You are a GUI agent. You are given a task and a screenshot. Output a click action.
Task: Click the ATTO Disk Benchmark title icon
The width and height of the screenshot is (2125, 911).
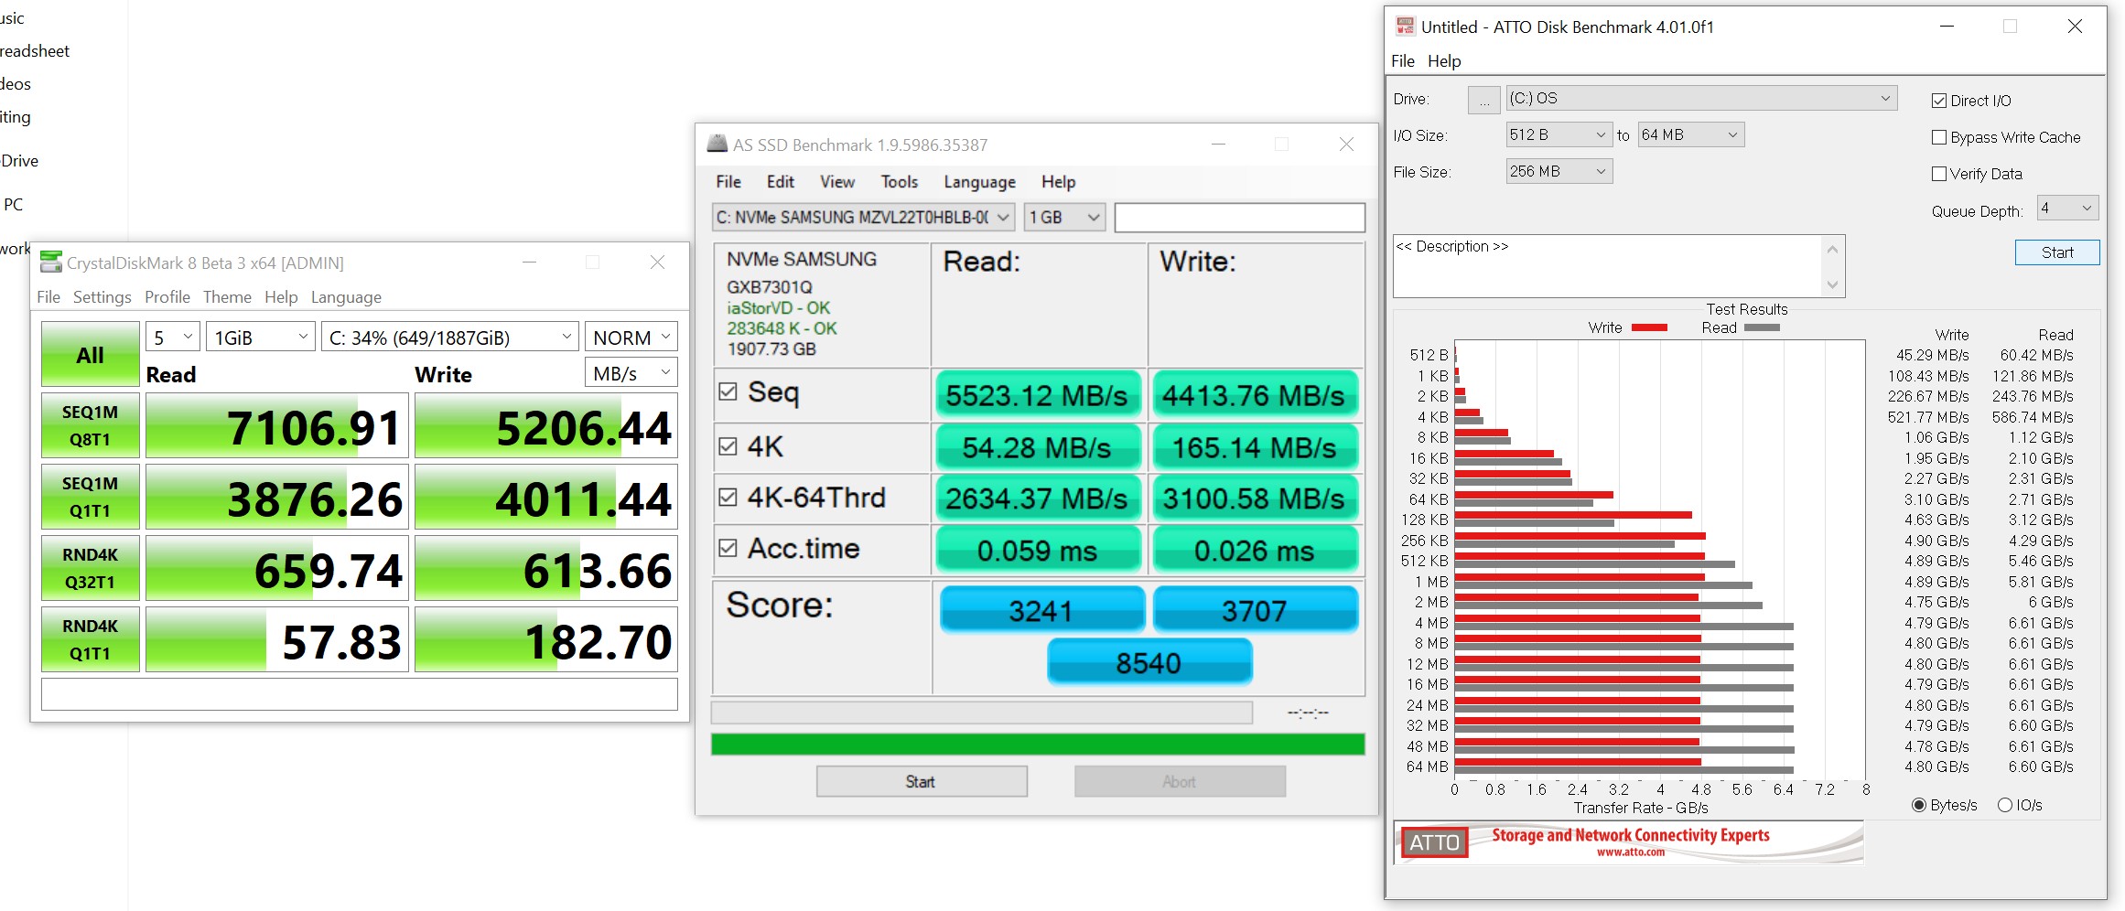1405,27
